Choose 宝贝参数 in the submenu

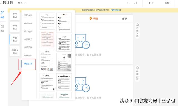[28, 16]
